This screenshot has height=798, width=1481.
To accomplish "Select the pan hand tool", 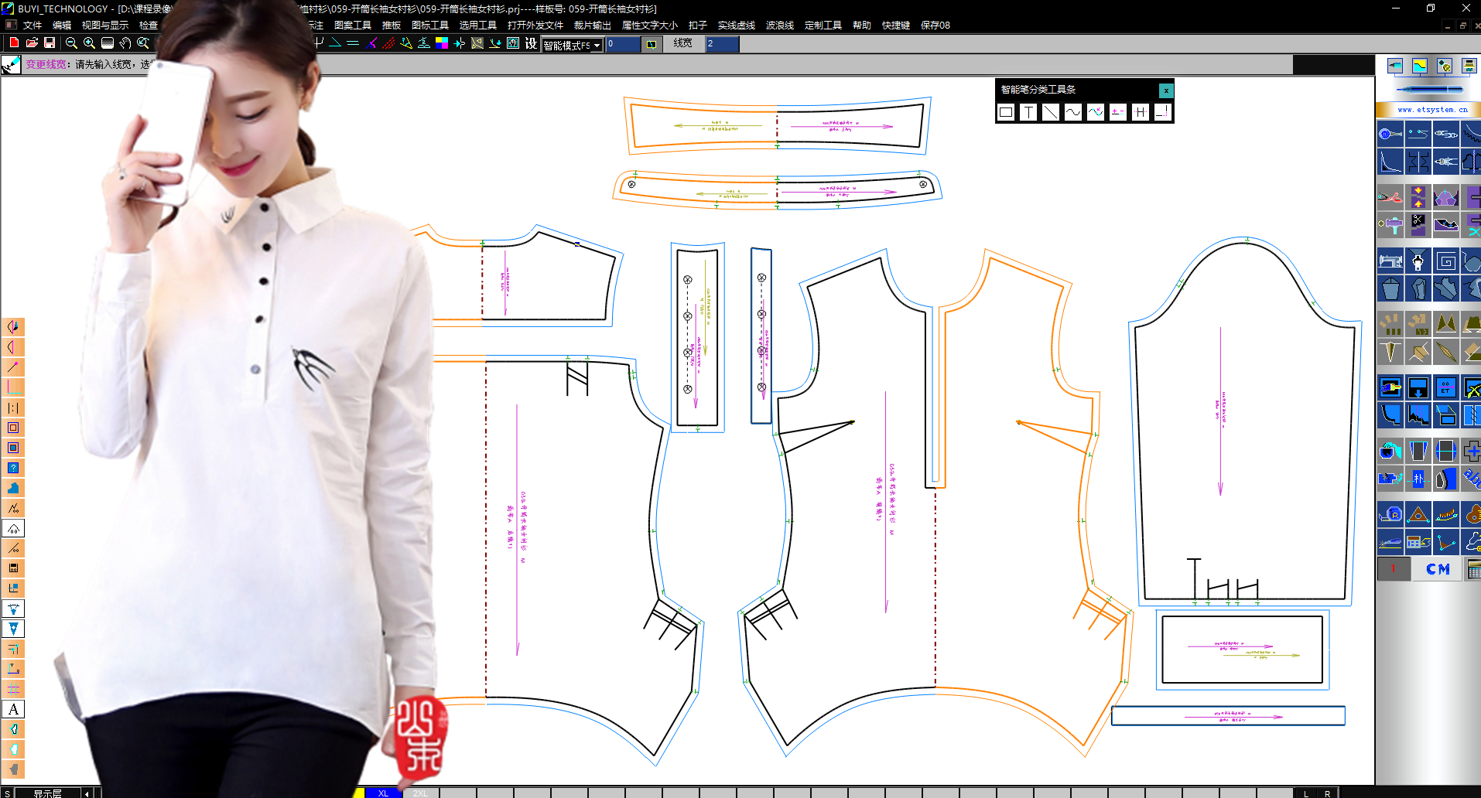I will coord(125,43).
